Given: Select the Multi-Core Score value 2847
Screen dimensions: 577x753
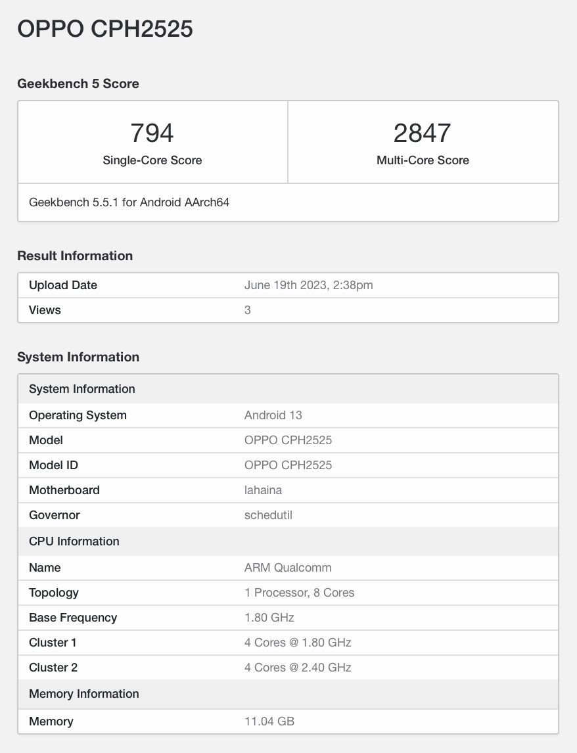Looking at the screenshot, I should (423, 133).
